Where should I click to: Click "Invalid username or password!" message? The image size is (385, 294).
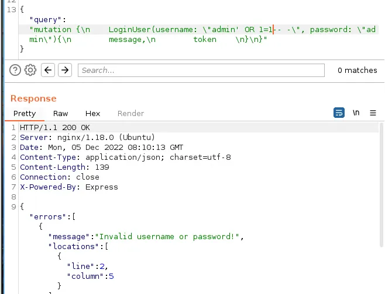point(167,236)
